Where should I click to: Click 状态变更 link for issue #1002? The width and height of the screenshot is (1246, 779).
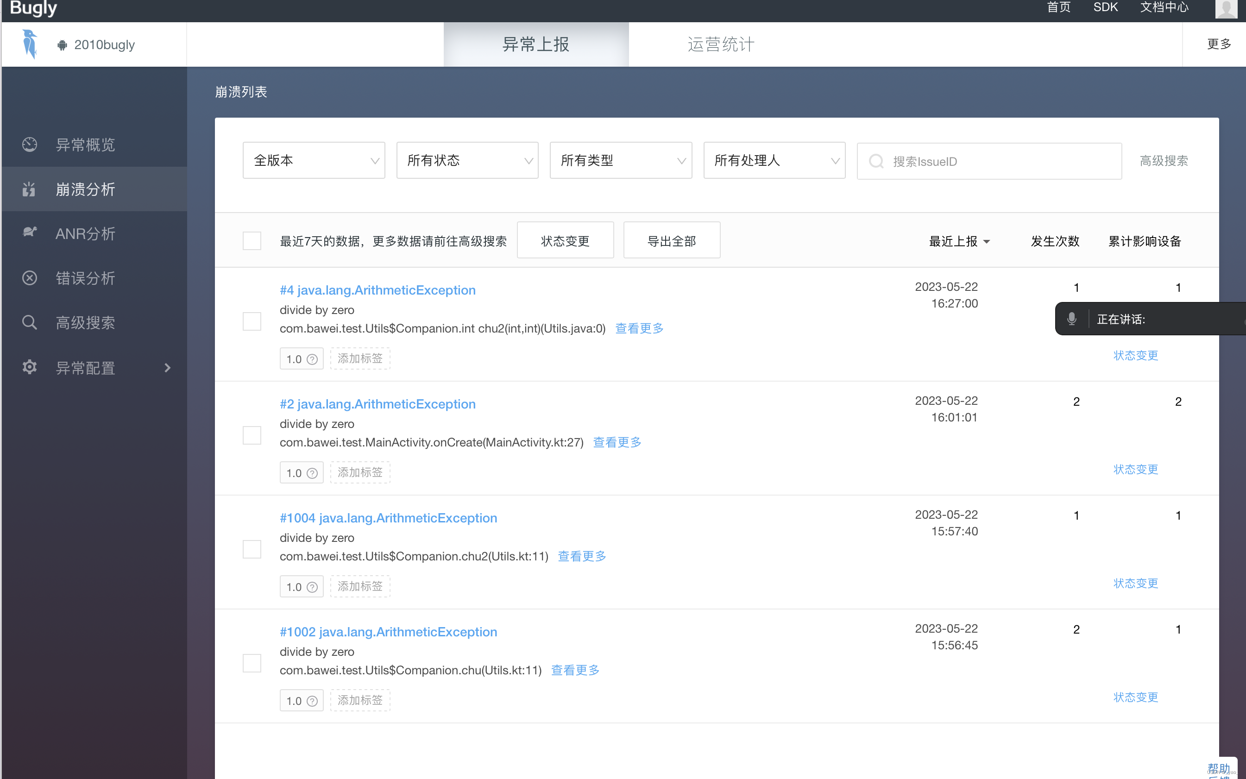click(x=1136, y=697)
